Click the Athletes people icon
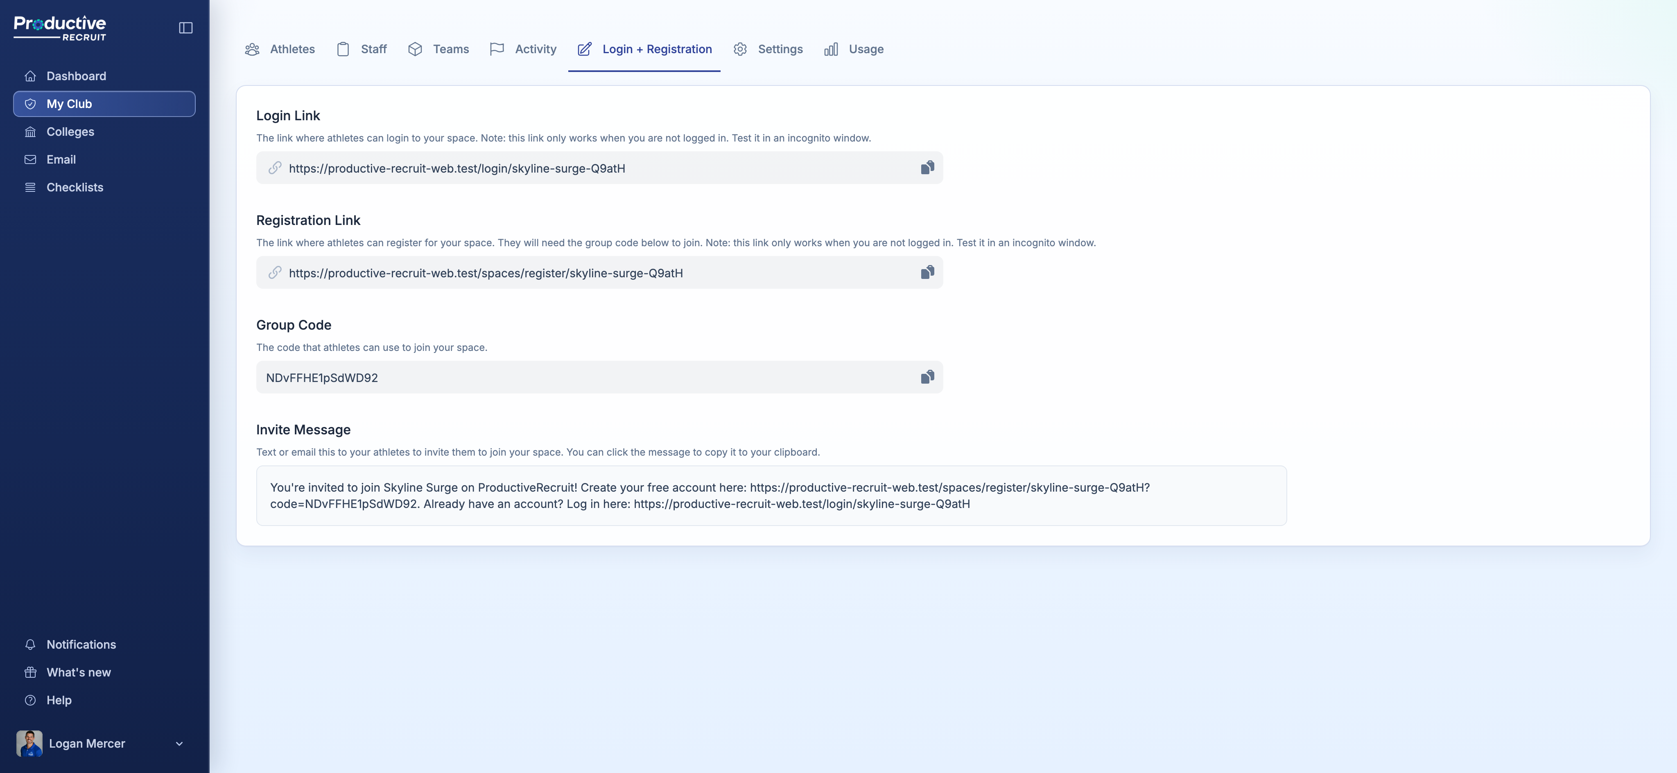 252,49
